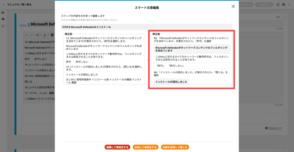Open the text color A dropdown

46,35
